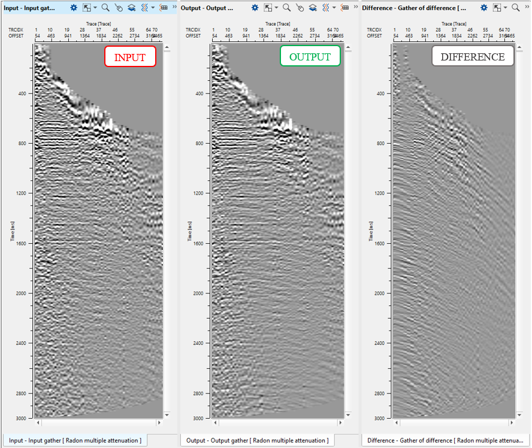Click the zoom magnifier in Difference panel
Image resolution: width=532 pixels, height=448 pixels.
pyautogui.click(x=515, y=8)
